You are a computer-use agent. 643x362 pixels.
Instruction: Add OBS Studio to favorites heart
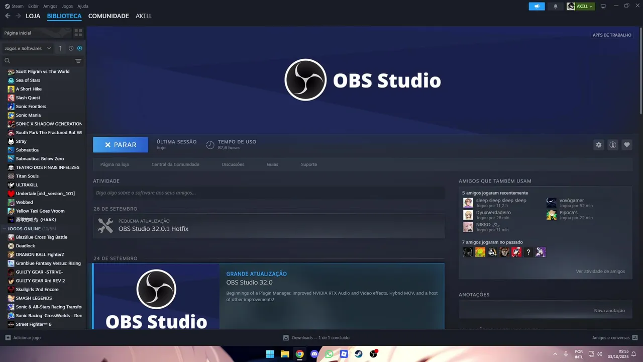(x=626, y=145)
